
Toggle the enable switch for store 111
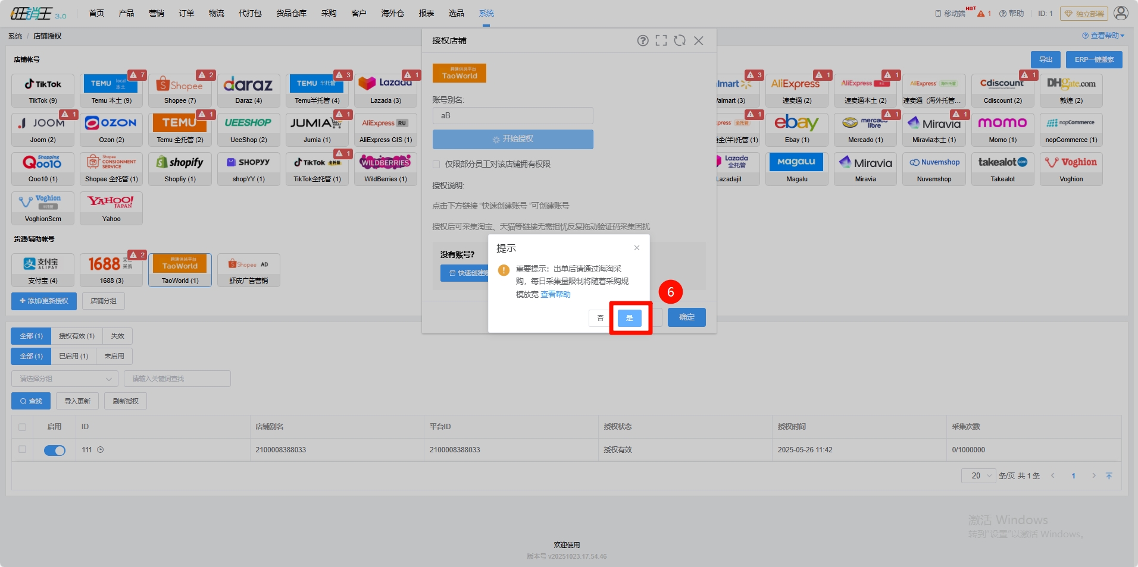point(55,451)
